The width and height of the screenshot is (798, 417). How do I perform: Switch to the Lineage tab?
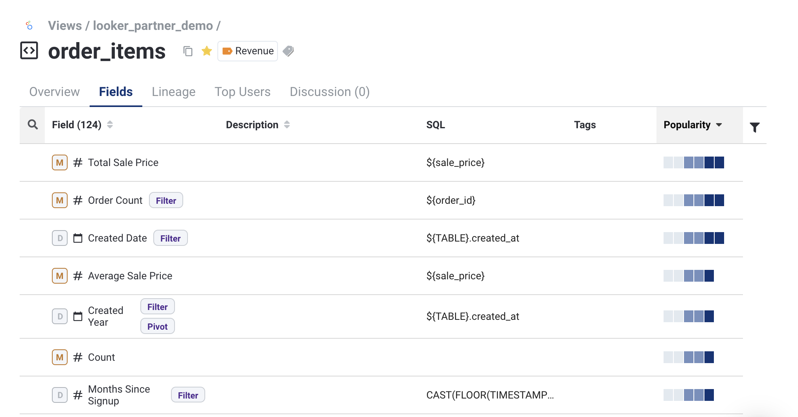(x=173, y=92)
